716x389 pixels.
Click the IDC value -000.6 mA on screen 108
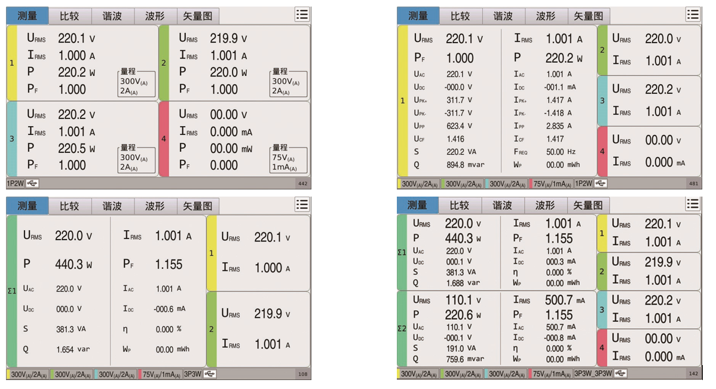click(169, 309)
